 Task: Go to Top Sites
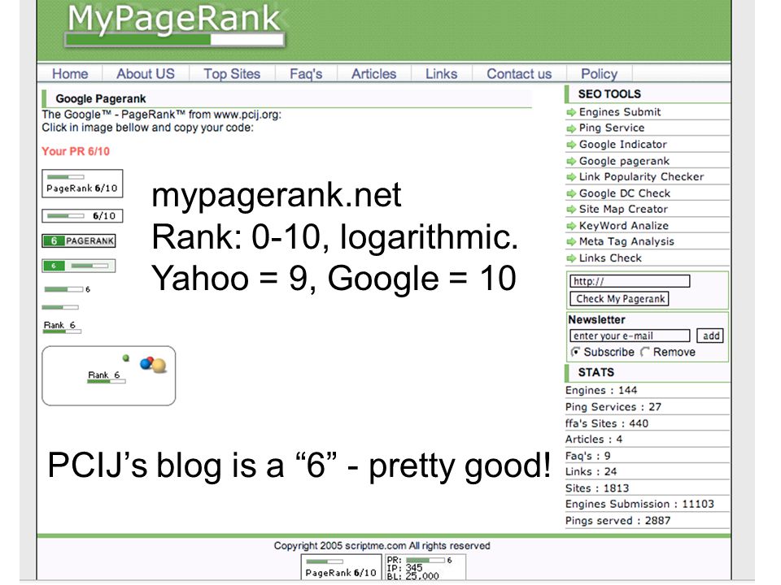coord(232,74)
